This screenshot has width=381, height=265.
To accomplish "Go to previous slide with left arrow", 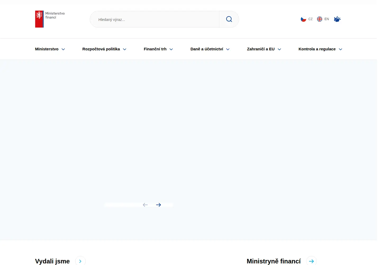I will (145, 205).
